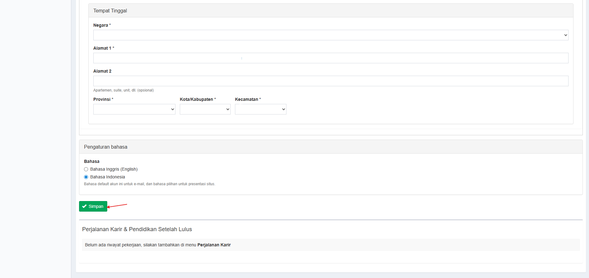The width and height of the screenshot is (589, 278).
Task: Click the Kecamatan field label
Action: [x=246, y=99]
